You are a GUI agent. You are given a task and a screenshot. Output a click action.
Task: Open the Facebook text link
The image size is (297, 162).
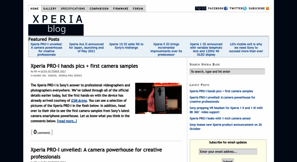tap(216, 8)
